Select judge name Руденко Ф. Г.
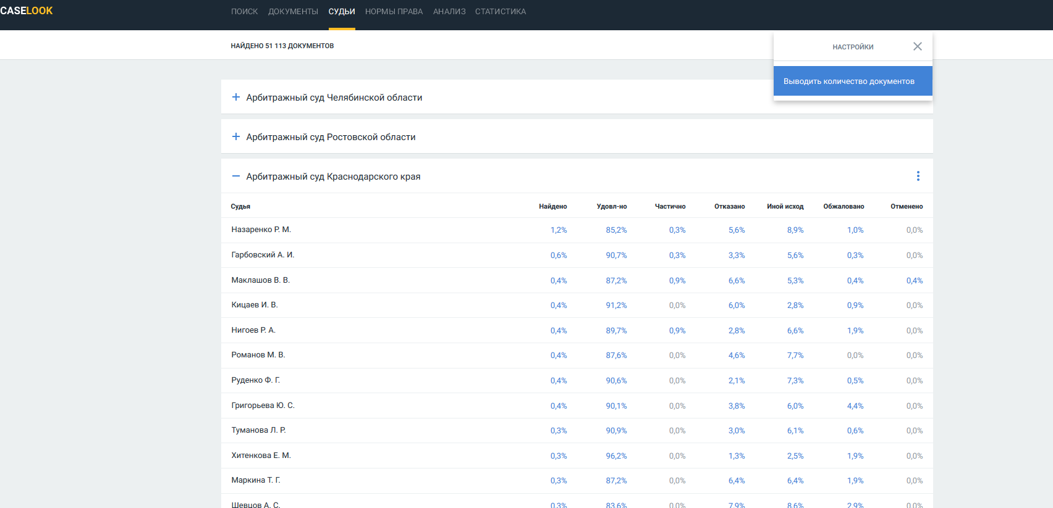1053x508 pixels. point(256,380)
